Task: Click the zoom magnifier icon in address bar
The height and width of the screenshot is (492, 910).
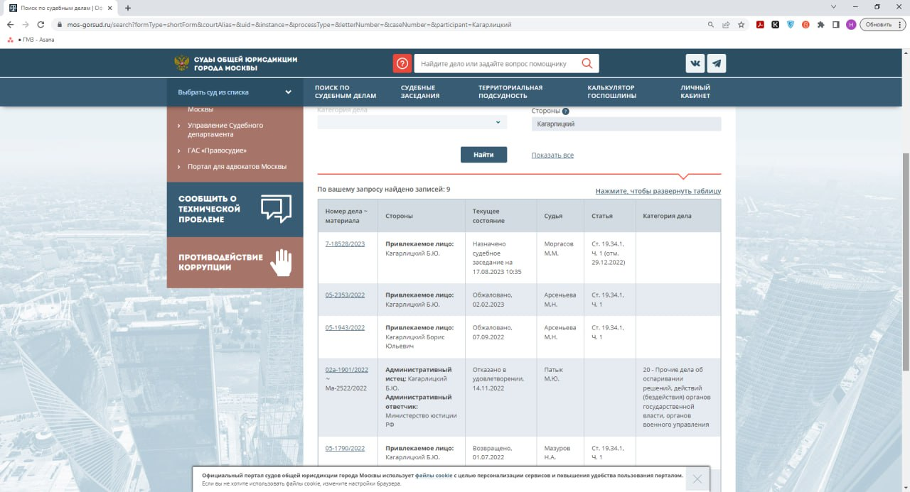Action: [711, 24]
